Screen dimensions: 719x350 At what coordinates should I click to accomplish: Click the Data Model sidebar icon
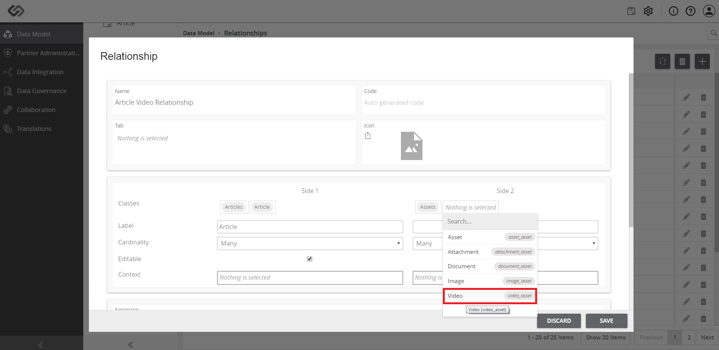(x=8, y=34)
